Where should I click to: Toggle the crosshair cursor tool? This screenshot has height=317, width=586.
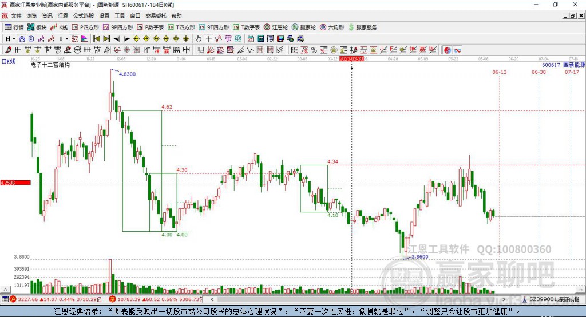pos(208,39)
